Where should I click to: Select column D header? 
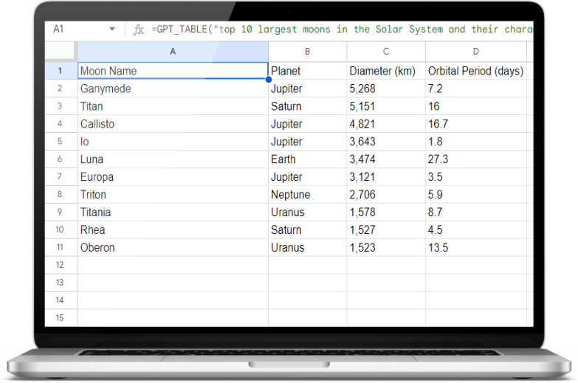pos(475,52)
